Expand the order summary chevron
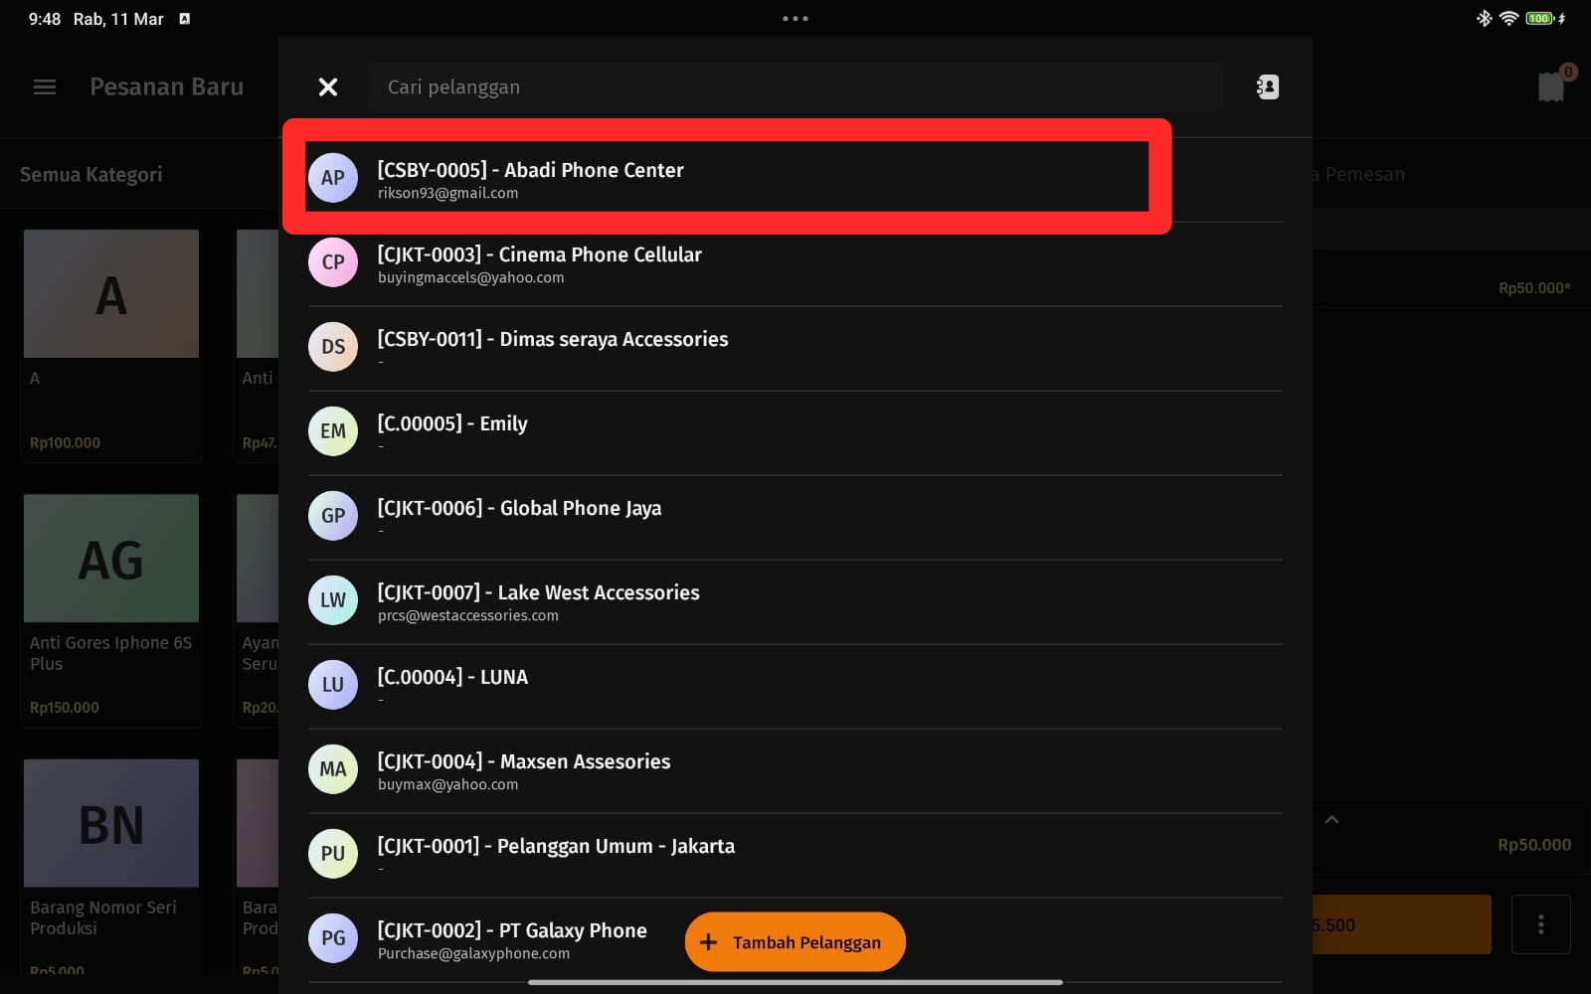The width and height of the screenshot is (1591, 994). [1331, 820]
